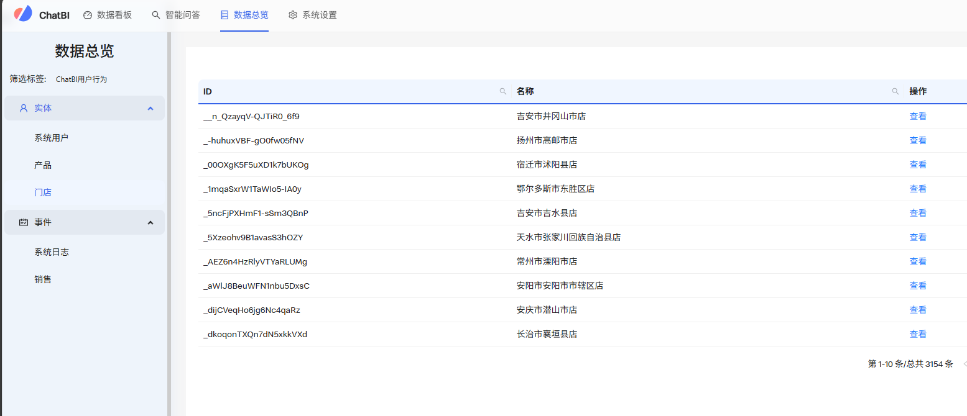Screen dimensions: 967x416
Task: Click the gear icon beside 系统设置
Action: [293, 15]
